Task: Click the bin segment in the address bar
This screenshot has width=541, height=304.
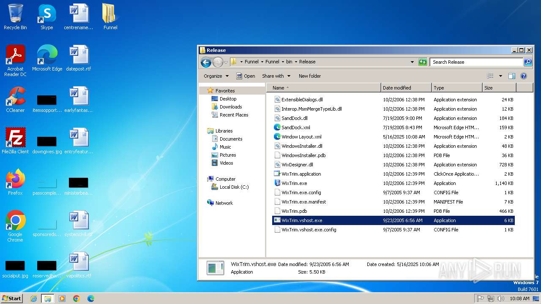Action: point(289,62)
